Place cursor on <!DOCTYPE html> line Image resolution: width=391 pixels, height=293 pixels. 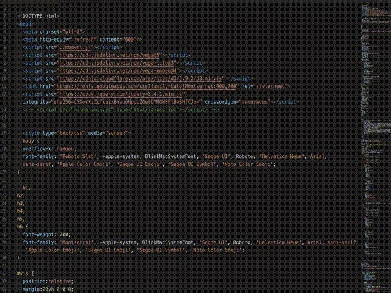click(x=38, y=16)
